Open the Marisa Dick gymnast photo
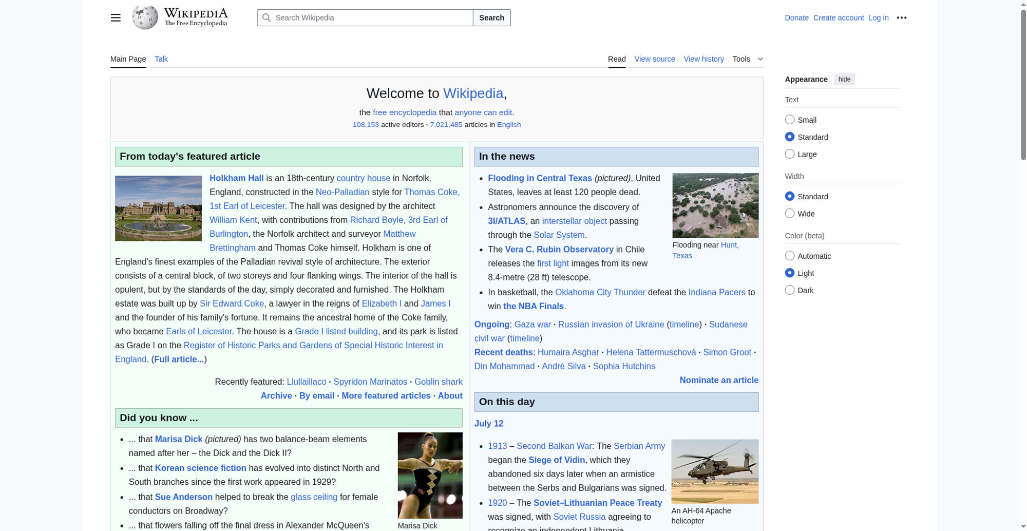The width and height of the screenshot is (1027, 531). point(430,475)
